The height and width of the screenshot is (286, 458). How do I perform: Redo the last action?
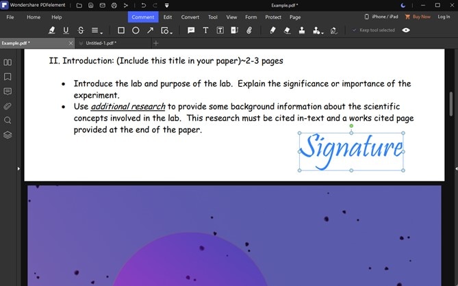coord(155,5)
